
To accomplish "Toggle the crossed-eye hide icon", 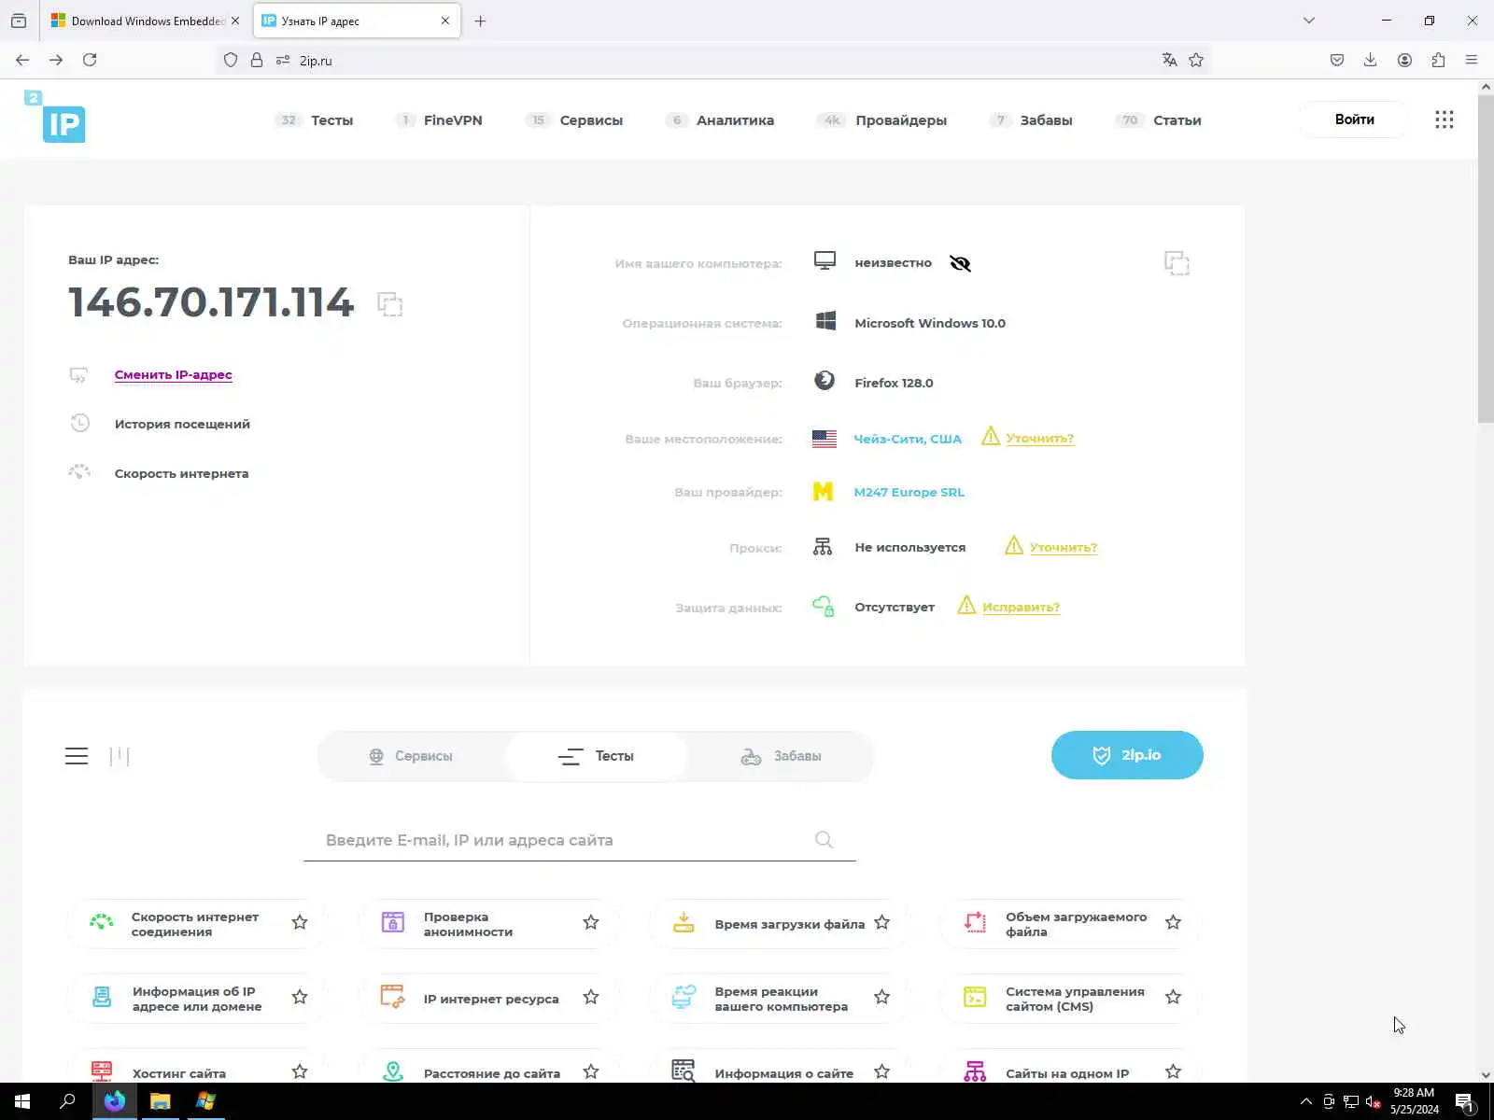I will 960,263.
